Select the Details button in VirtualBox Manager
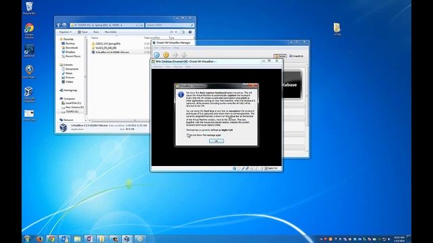The width and height of the screenshot is (433, 243). (280, 56)
